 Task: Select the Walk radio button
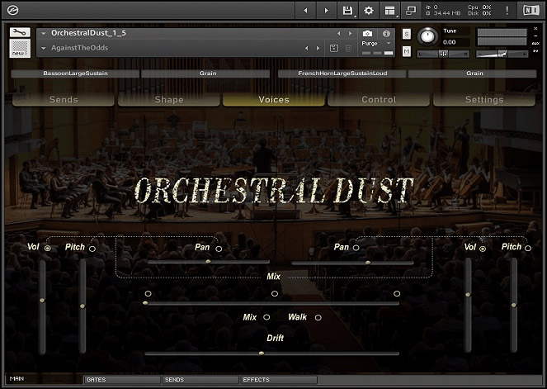pyautogui.click(x=318, y=317)
